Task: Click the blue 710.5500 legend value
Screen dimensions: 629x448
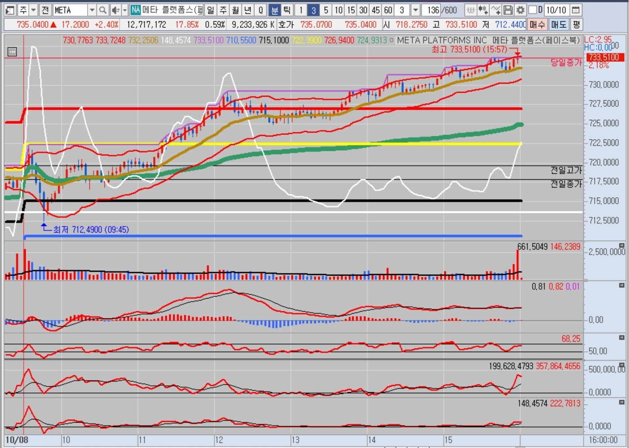Action: (x=241, y=40)
